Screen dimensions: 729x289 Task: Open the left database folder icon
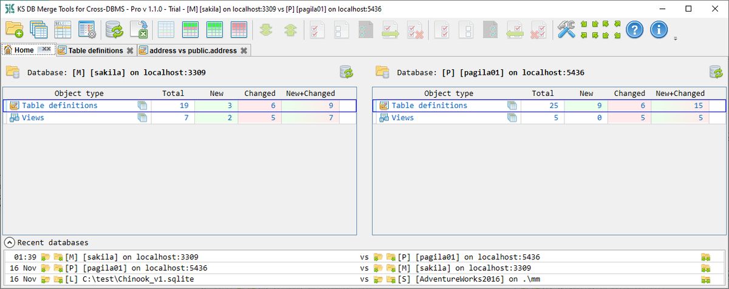point(12,72)
